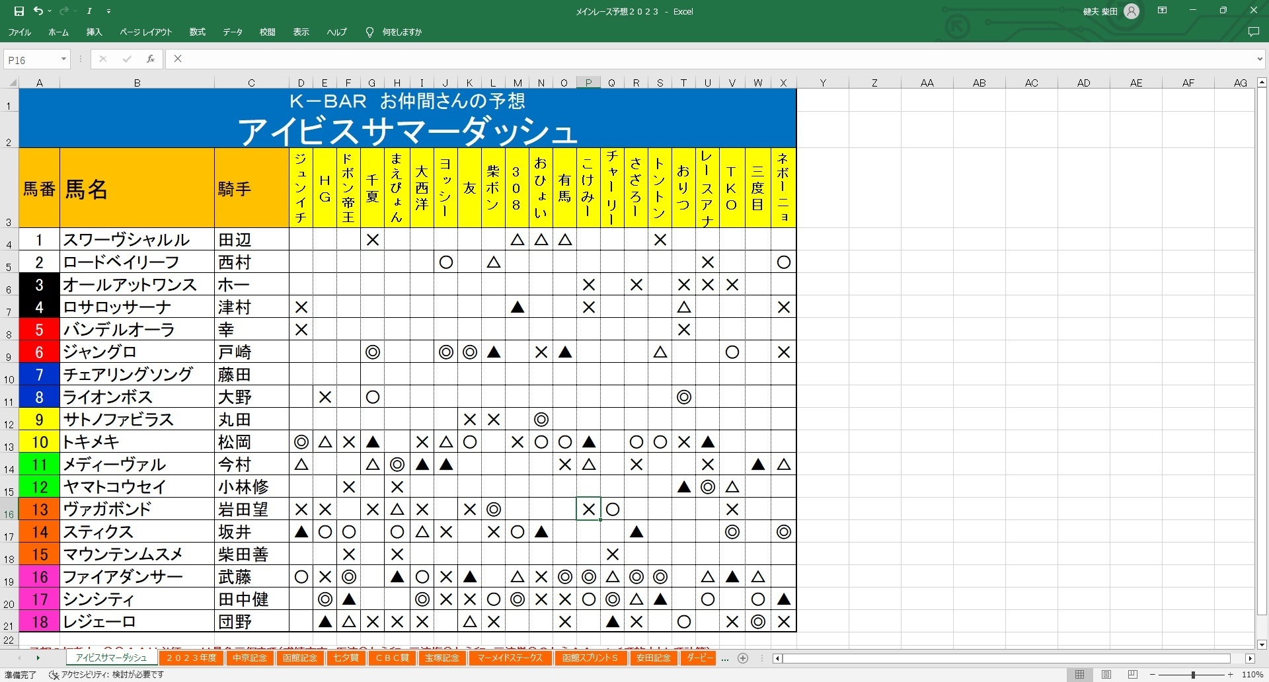Click vertical scrollbar up arrow
The image size is (1269, 682).
[1262, 83]
